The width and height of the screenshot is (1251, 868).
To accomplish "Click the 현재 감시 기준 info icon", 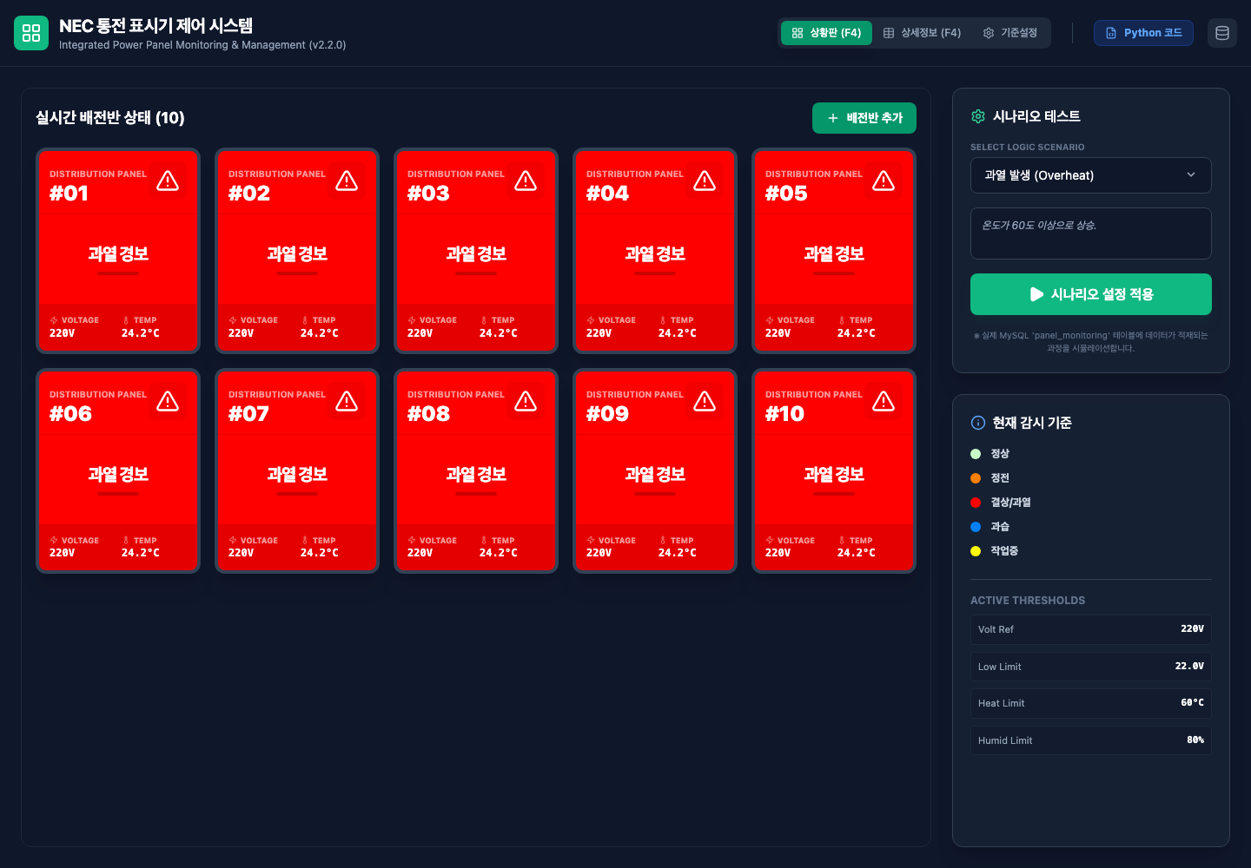I will tap(978, 423).
